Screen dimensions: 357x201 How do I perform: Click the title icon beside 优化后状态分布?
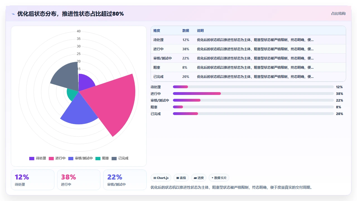(13, 14)
